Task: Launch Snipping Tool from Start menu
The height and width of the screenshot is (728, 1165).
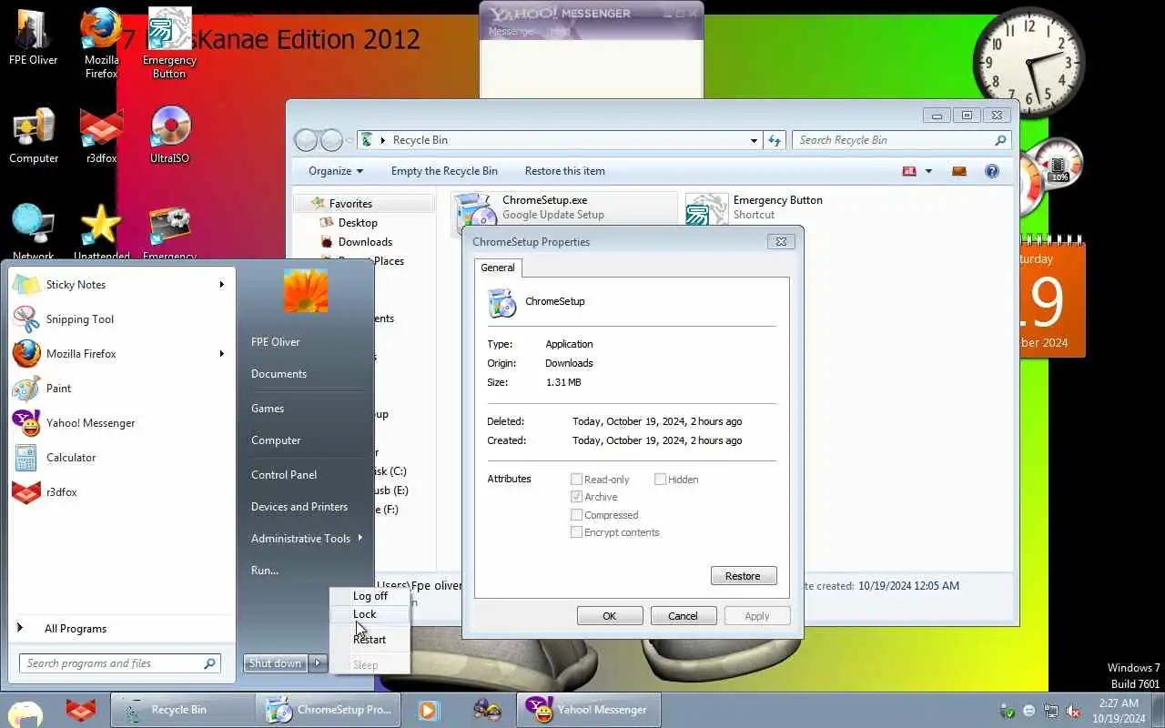Action: pos(119,319)
